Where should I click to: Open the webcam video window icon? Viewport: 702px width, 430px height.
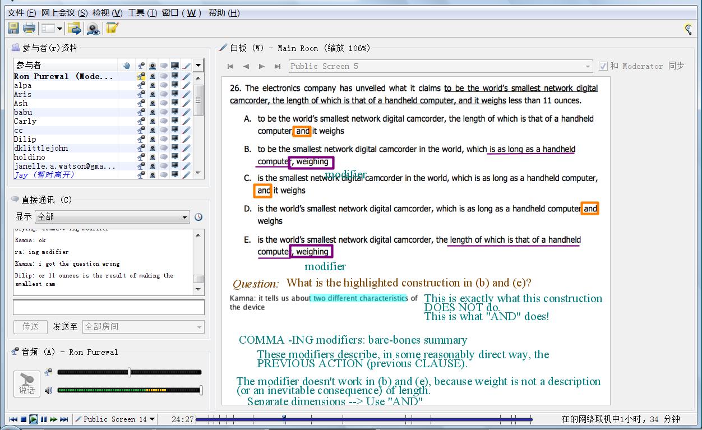tap(93, 28)
